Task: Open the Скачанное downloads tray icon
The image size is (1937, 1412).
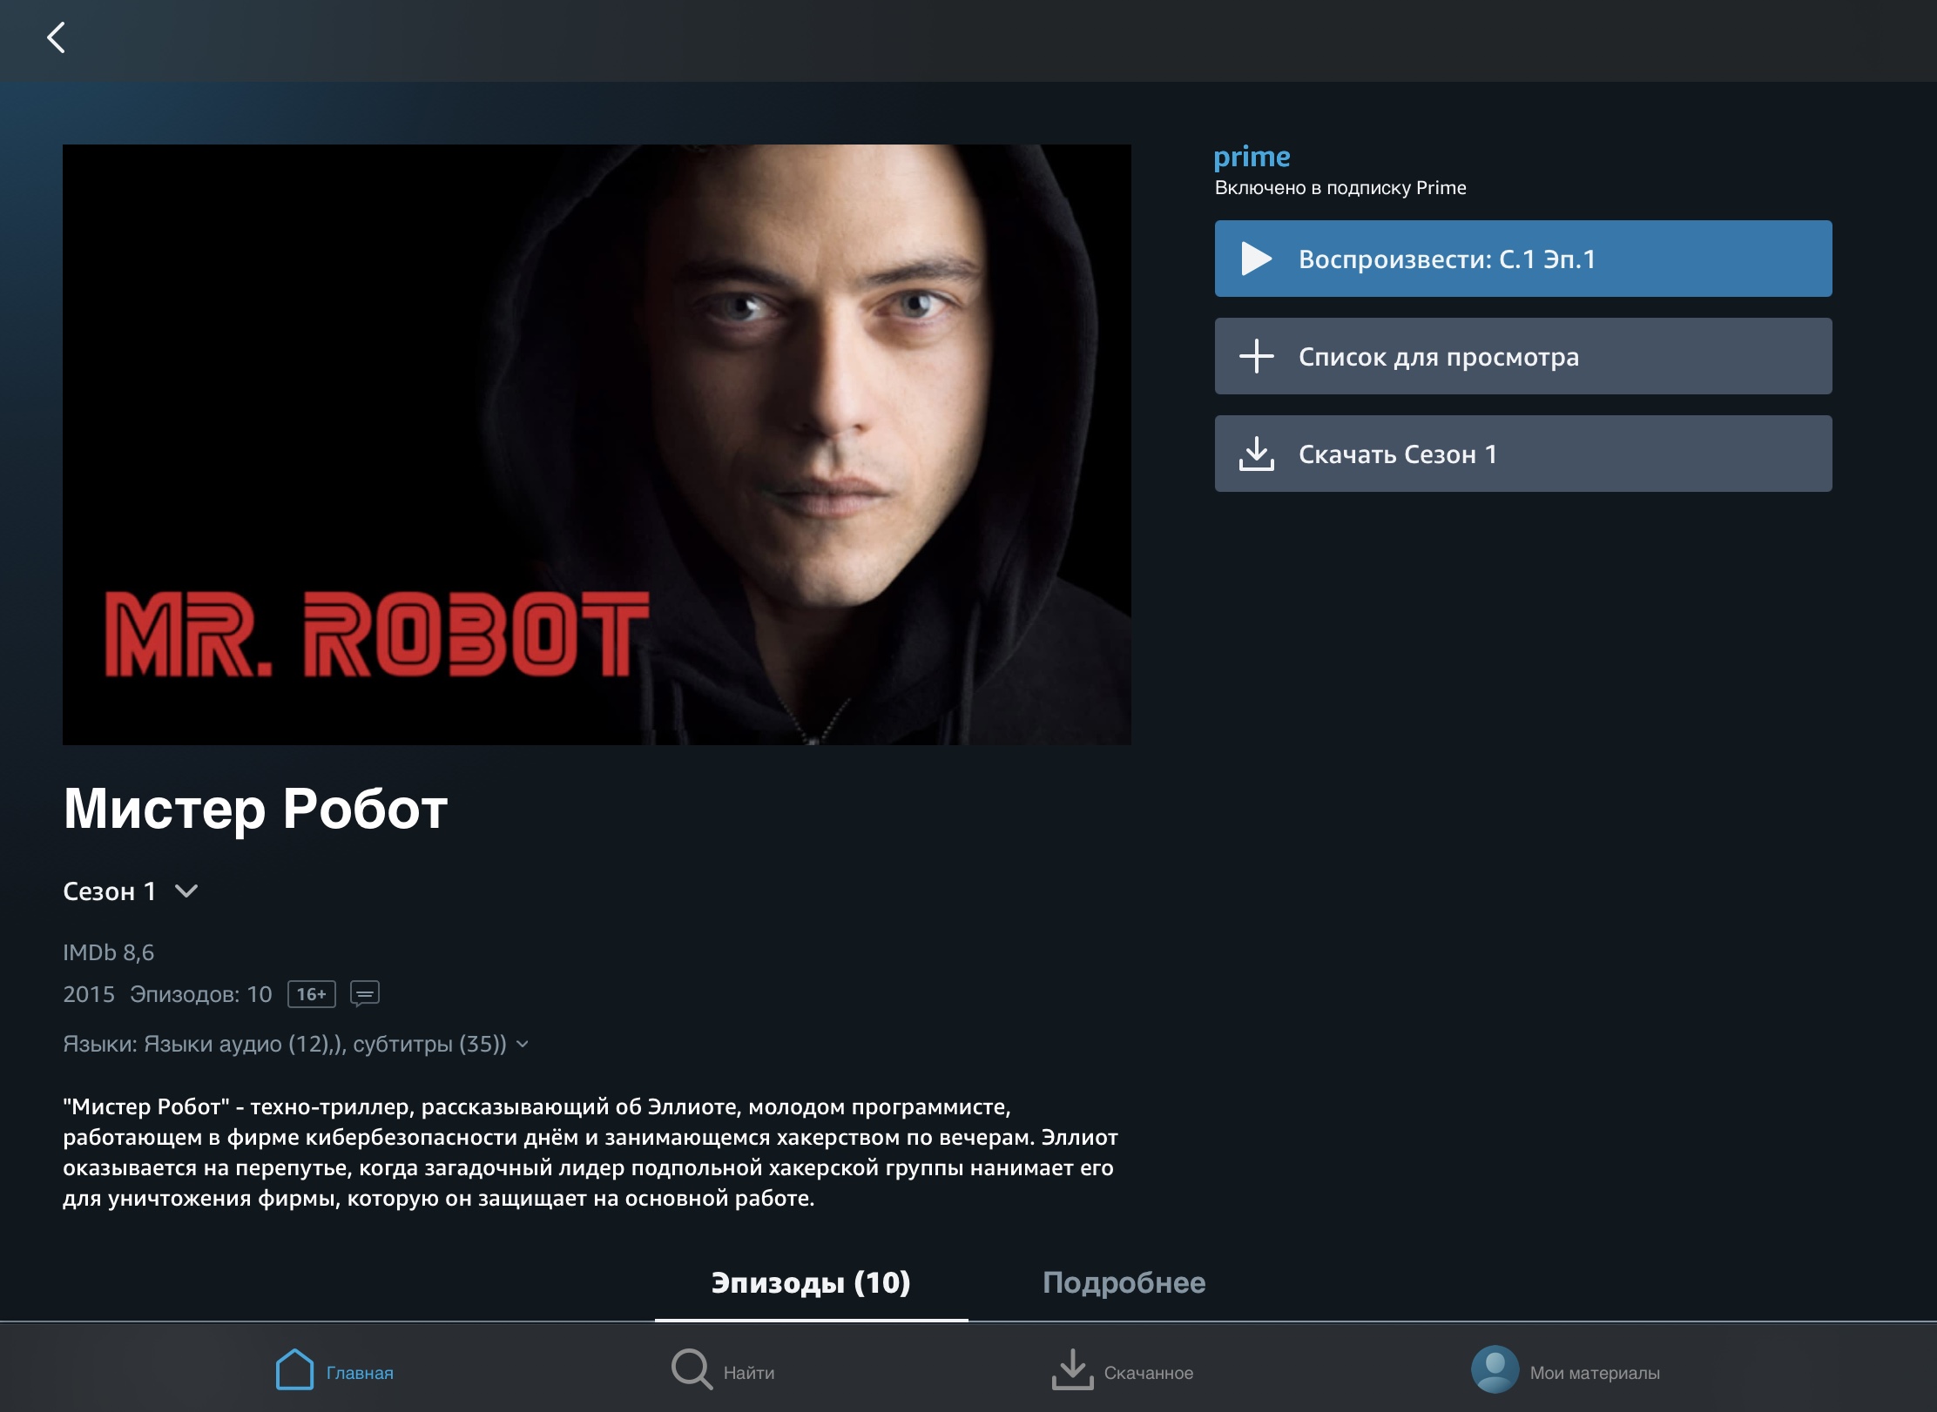Action: (1072, 1370)
